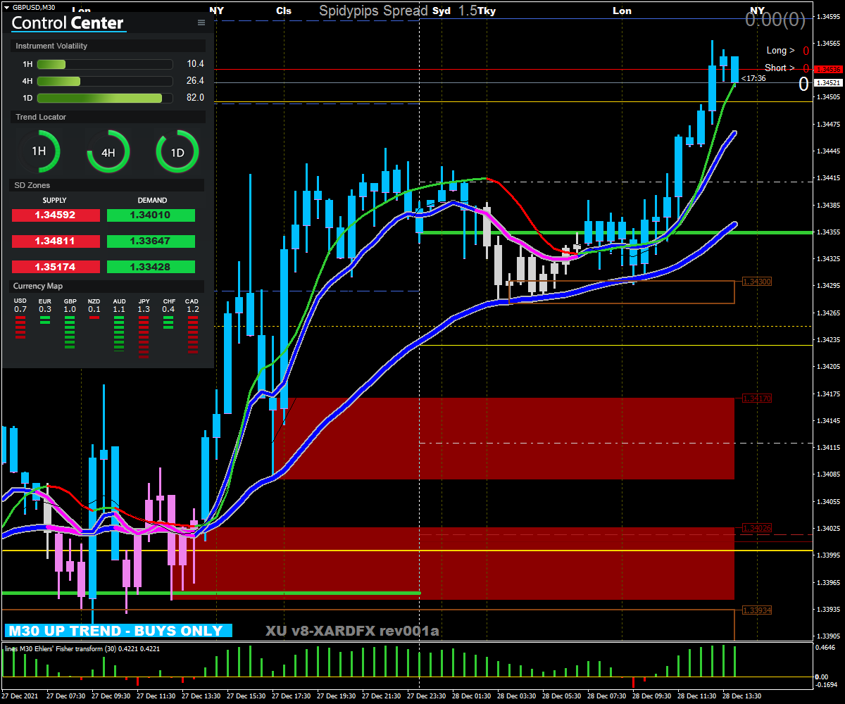Screen dimensions: 845x704
Task: Click the XU v8-XARDFX rev001a label
Action: [352, 631]
